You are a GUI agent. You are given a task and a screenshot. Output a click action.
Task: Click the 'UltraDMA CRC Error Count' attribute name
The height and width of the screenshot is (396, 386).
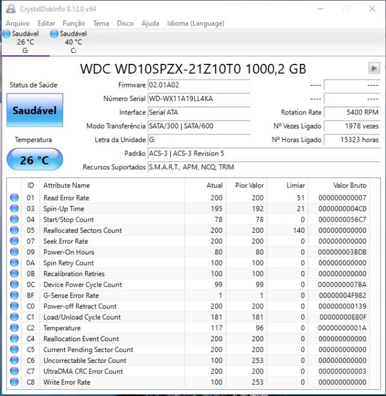coord(83,371)
